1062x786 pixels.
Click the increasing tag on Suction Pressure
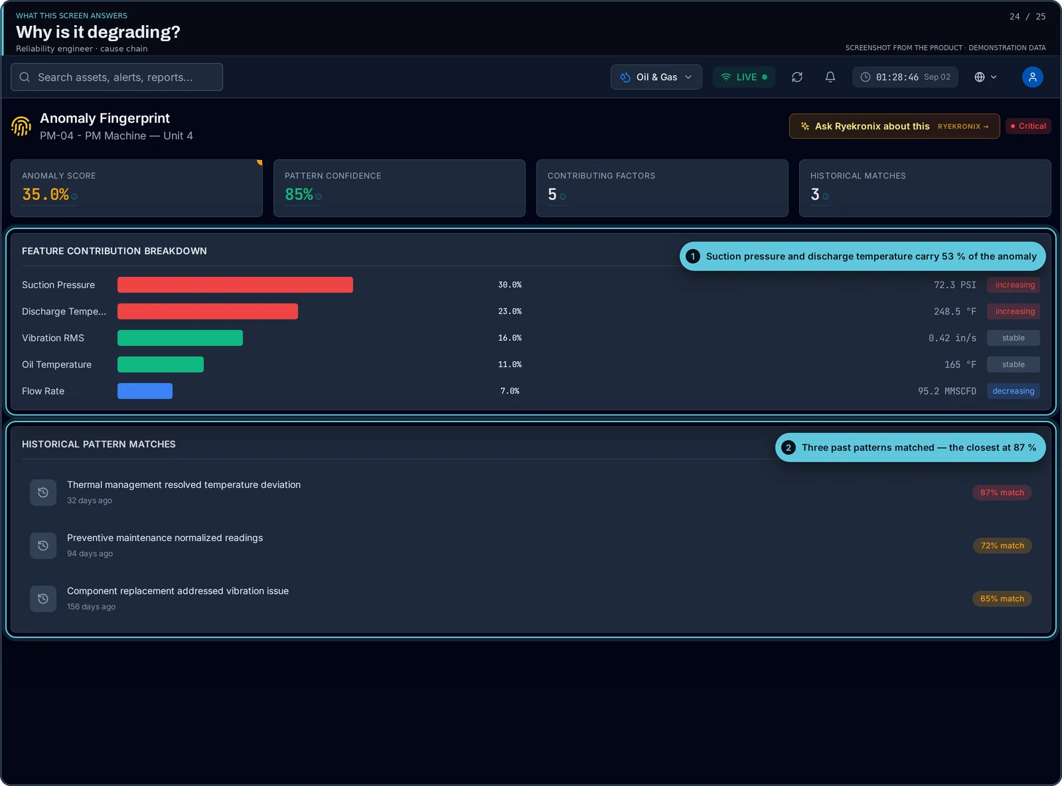pos(1014,285)
